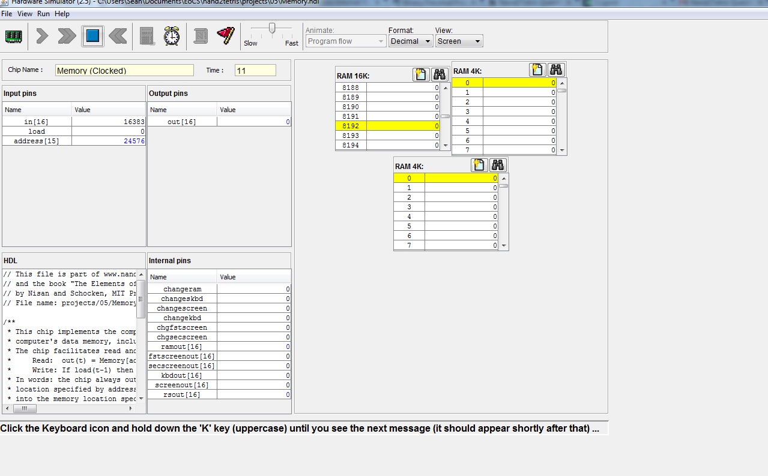Open the Format dropdown showing Decimal
The image size is (768, 476).
tap(411, 41)
